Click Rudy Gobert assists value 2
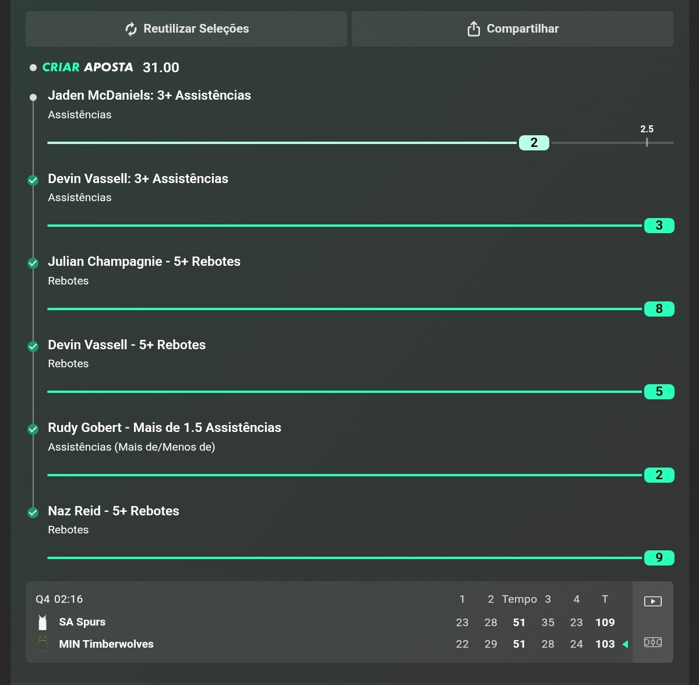The width and height of the screenshot is (699, 685). (x=659, y=475)
